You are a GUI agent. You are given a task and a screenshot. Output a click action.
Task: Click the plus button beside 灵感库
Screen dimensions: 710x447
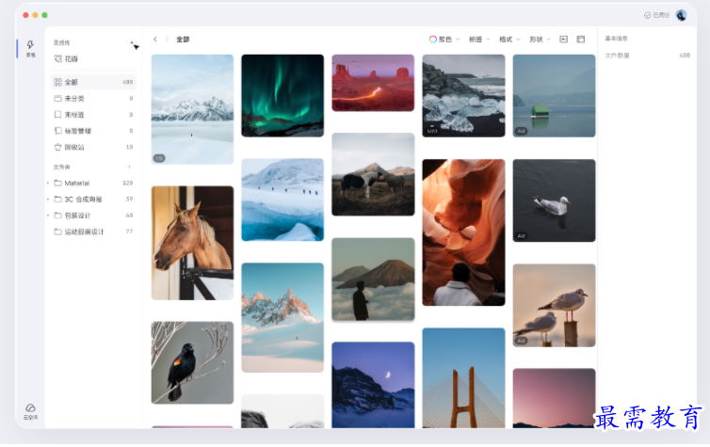click(x=132, y=43)
